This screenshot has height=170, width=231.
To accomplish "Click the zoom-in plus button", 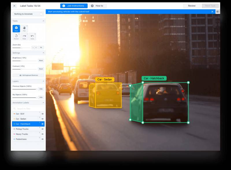I will 36,47.
